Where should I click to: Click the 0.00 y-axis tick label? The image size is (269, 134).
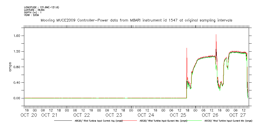coord(17,98)
